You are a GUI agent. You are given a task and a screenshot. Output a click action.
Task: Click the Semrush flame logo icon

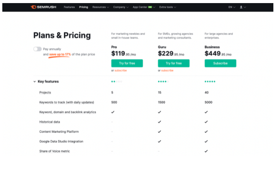click(33, 7)
